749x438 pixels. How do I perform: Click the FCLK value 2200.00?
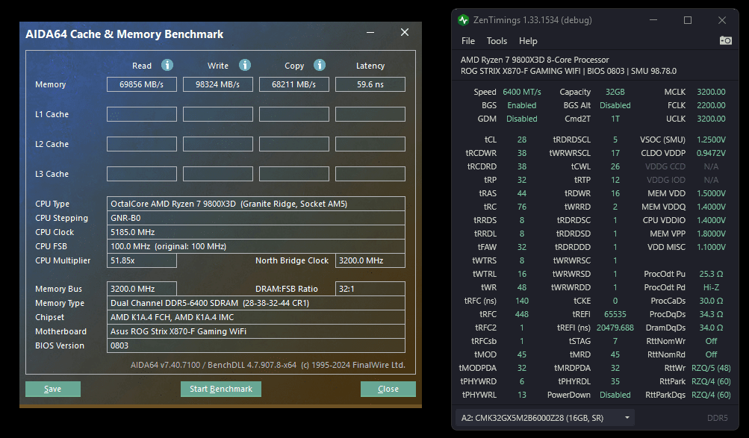tap(711, 105)
